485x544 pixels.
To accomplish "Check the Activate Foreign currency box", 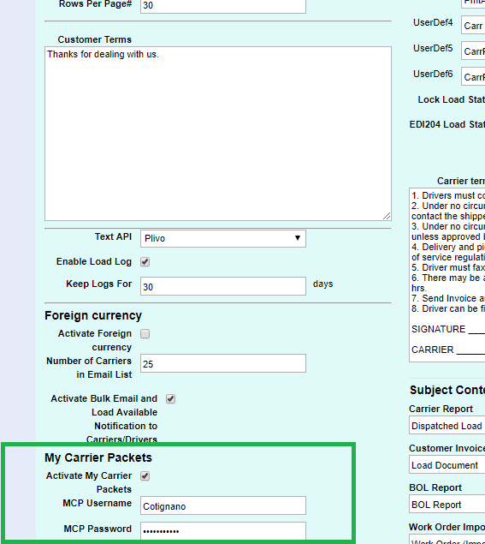I will click(x=145, y=334).
